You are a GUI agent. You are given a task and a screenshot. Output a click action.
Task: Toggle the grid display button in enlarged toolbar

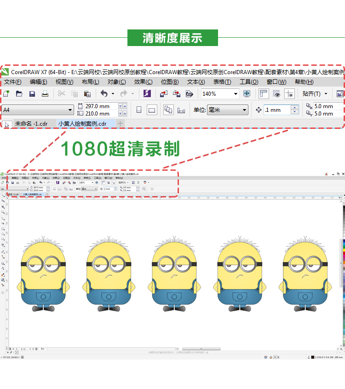point(276,94)
